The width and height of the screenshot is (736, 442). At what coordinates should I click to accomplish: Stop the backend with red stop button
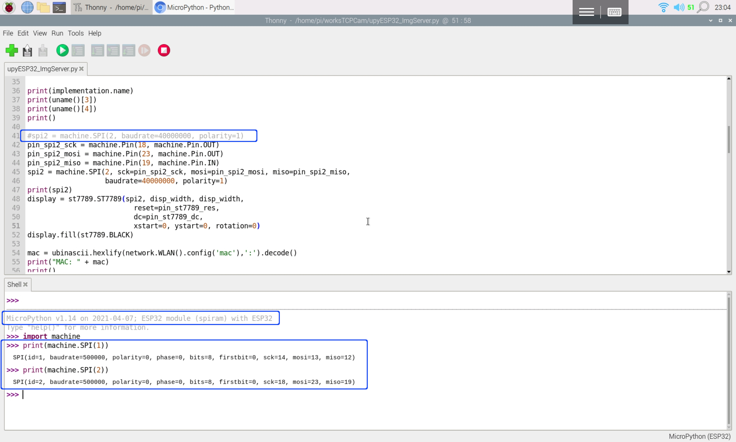(x=164, y=50)
